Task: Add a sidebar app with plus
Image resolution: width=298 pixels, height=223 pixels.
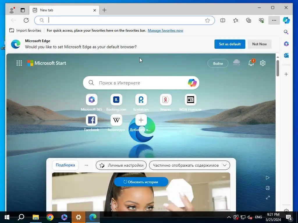Action: 286,74
